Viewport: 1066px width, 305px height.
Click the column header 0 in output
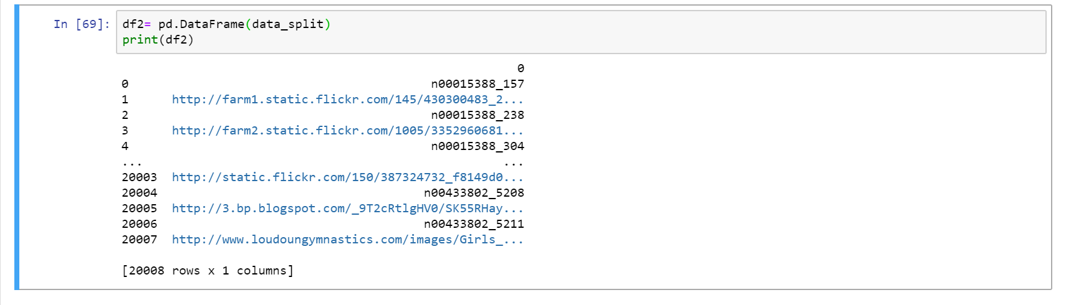(x=521, y=68)
